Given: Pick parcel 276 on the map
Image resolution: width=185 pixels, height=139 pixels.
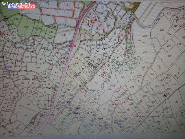Looking at the screenshot, I should (145, 52).
